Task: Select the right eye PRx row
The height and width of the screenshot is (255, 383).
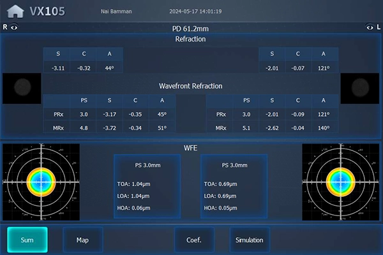Action: click(x=107, y=115)
